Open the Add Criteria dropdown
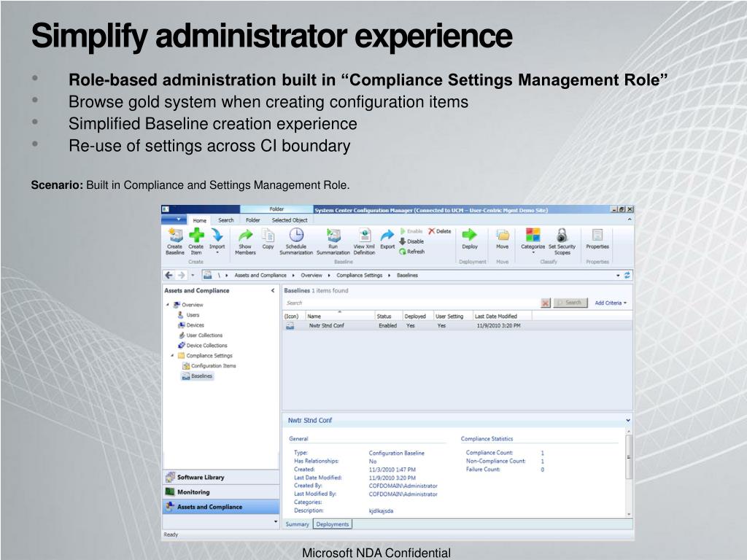Viewport: 747px width, 560px height. tap(611, 303)
